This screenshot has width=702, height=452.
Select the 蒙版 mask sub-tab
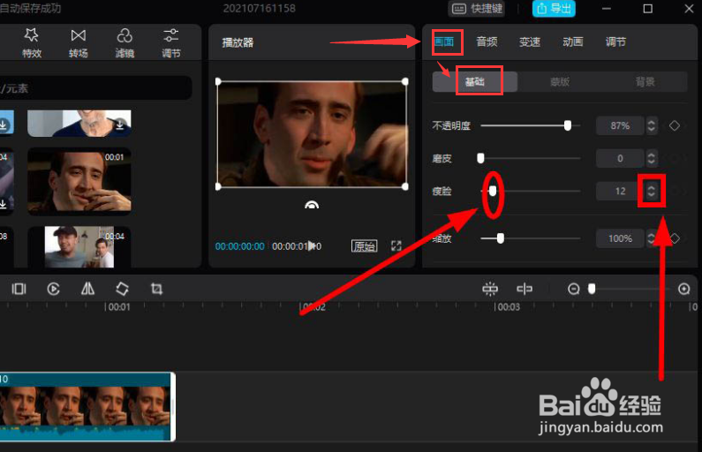(560, 82)
